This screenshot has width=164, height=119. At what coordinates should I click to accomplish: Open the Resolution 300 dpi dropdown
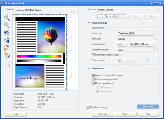(137, 39)
